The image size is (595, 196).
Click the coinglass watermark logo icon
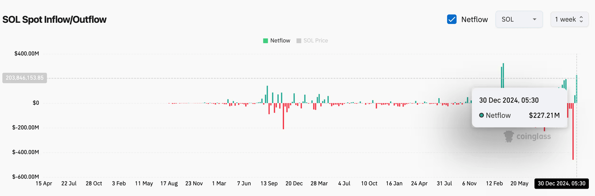point(509,136)
